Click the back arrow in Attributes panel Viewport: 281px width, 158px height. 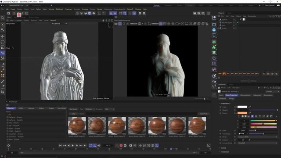click(259, 88)
